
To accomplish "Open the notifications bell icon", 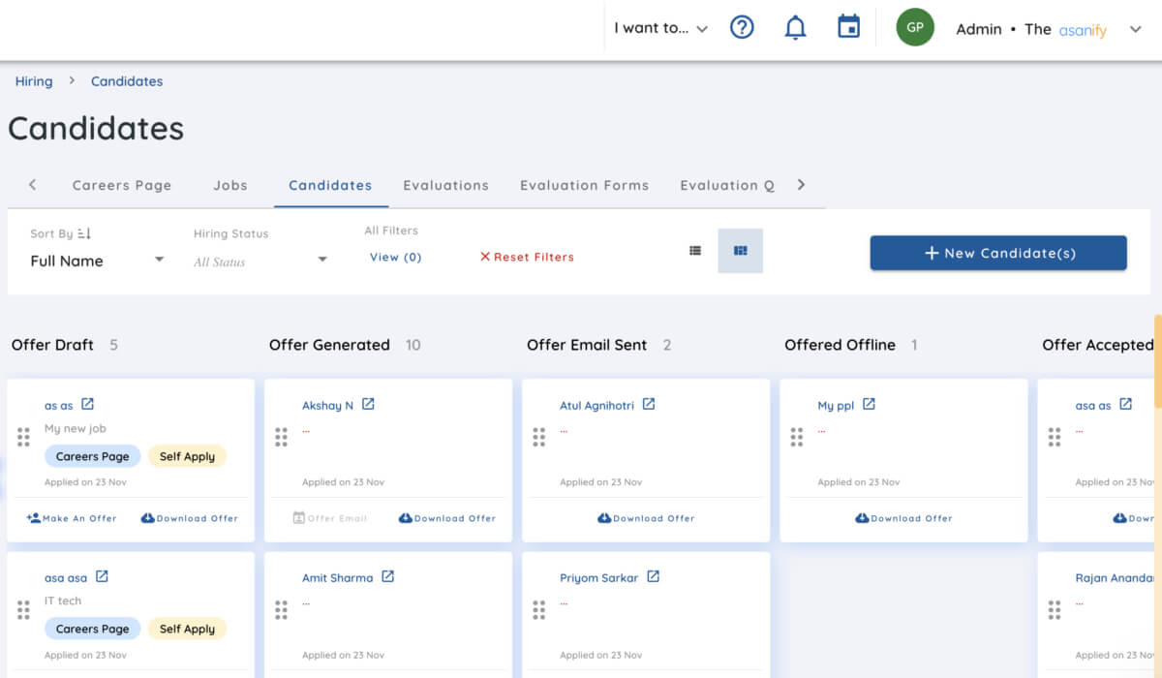I will click(x=795, y=28).
